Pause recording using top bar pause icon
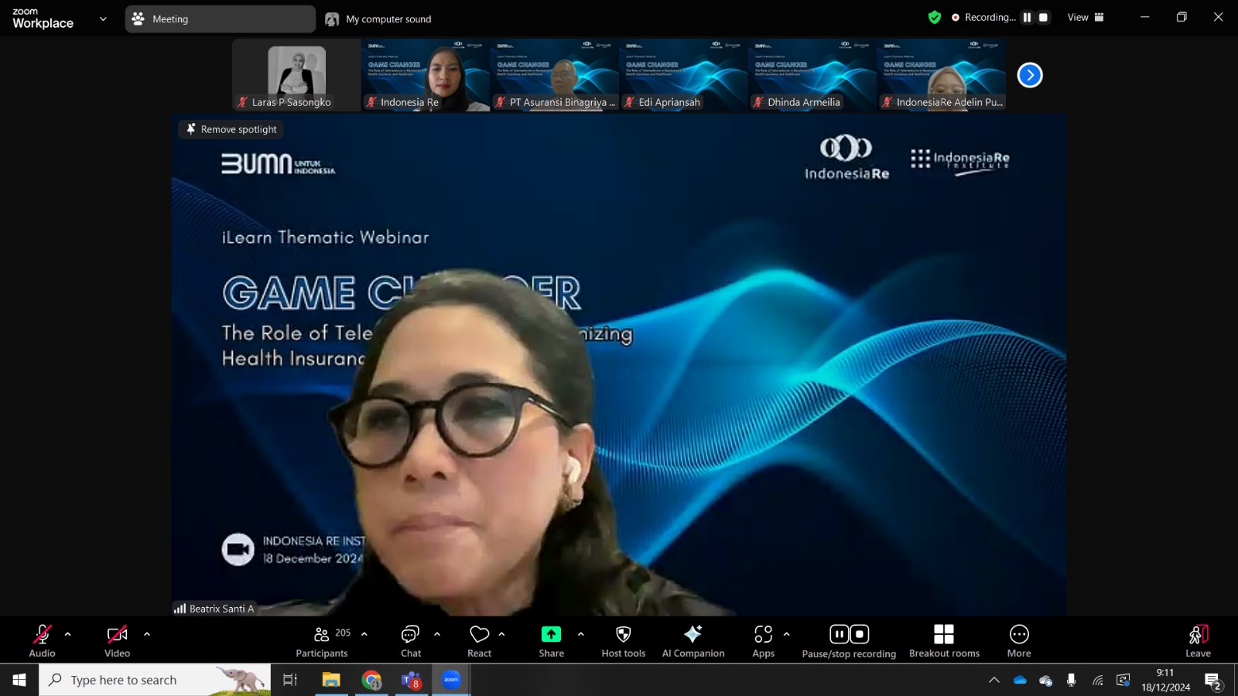1238x696 pixels. [x=1027, y=17]
